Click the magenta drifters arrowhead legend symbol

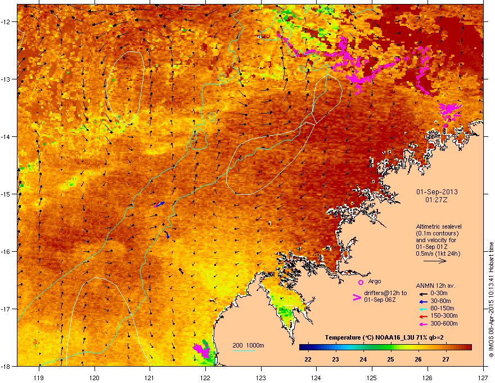357,297
